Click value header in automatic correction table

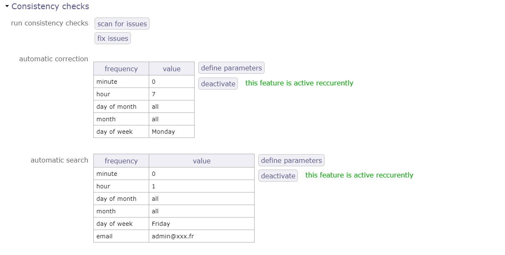click(x=172, y=69)
